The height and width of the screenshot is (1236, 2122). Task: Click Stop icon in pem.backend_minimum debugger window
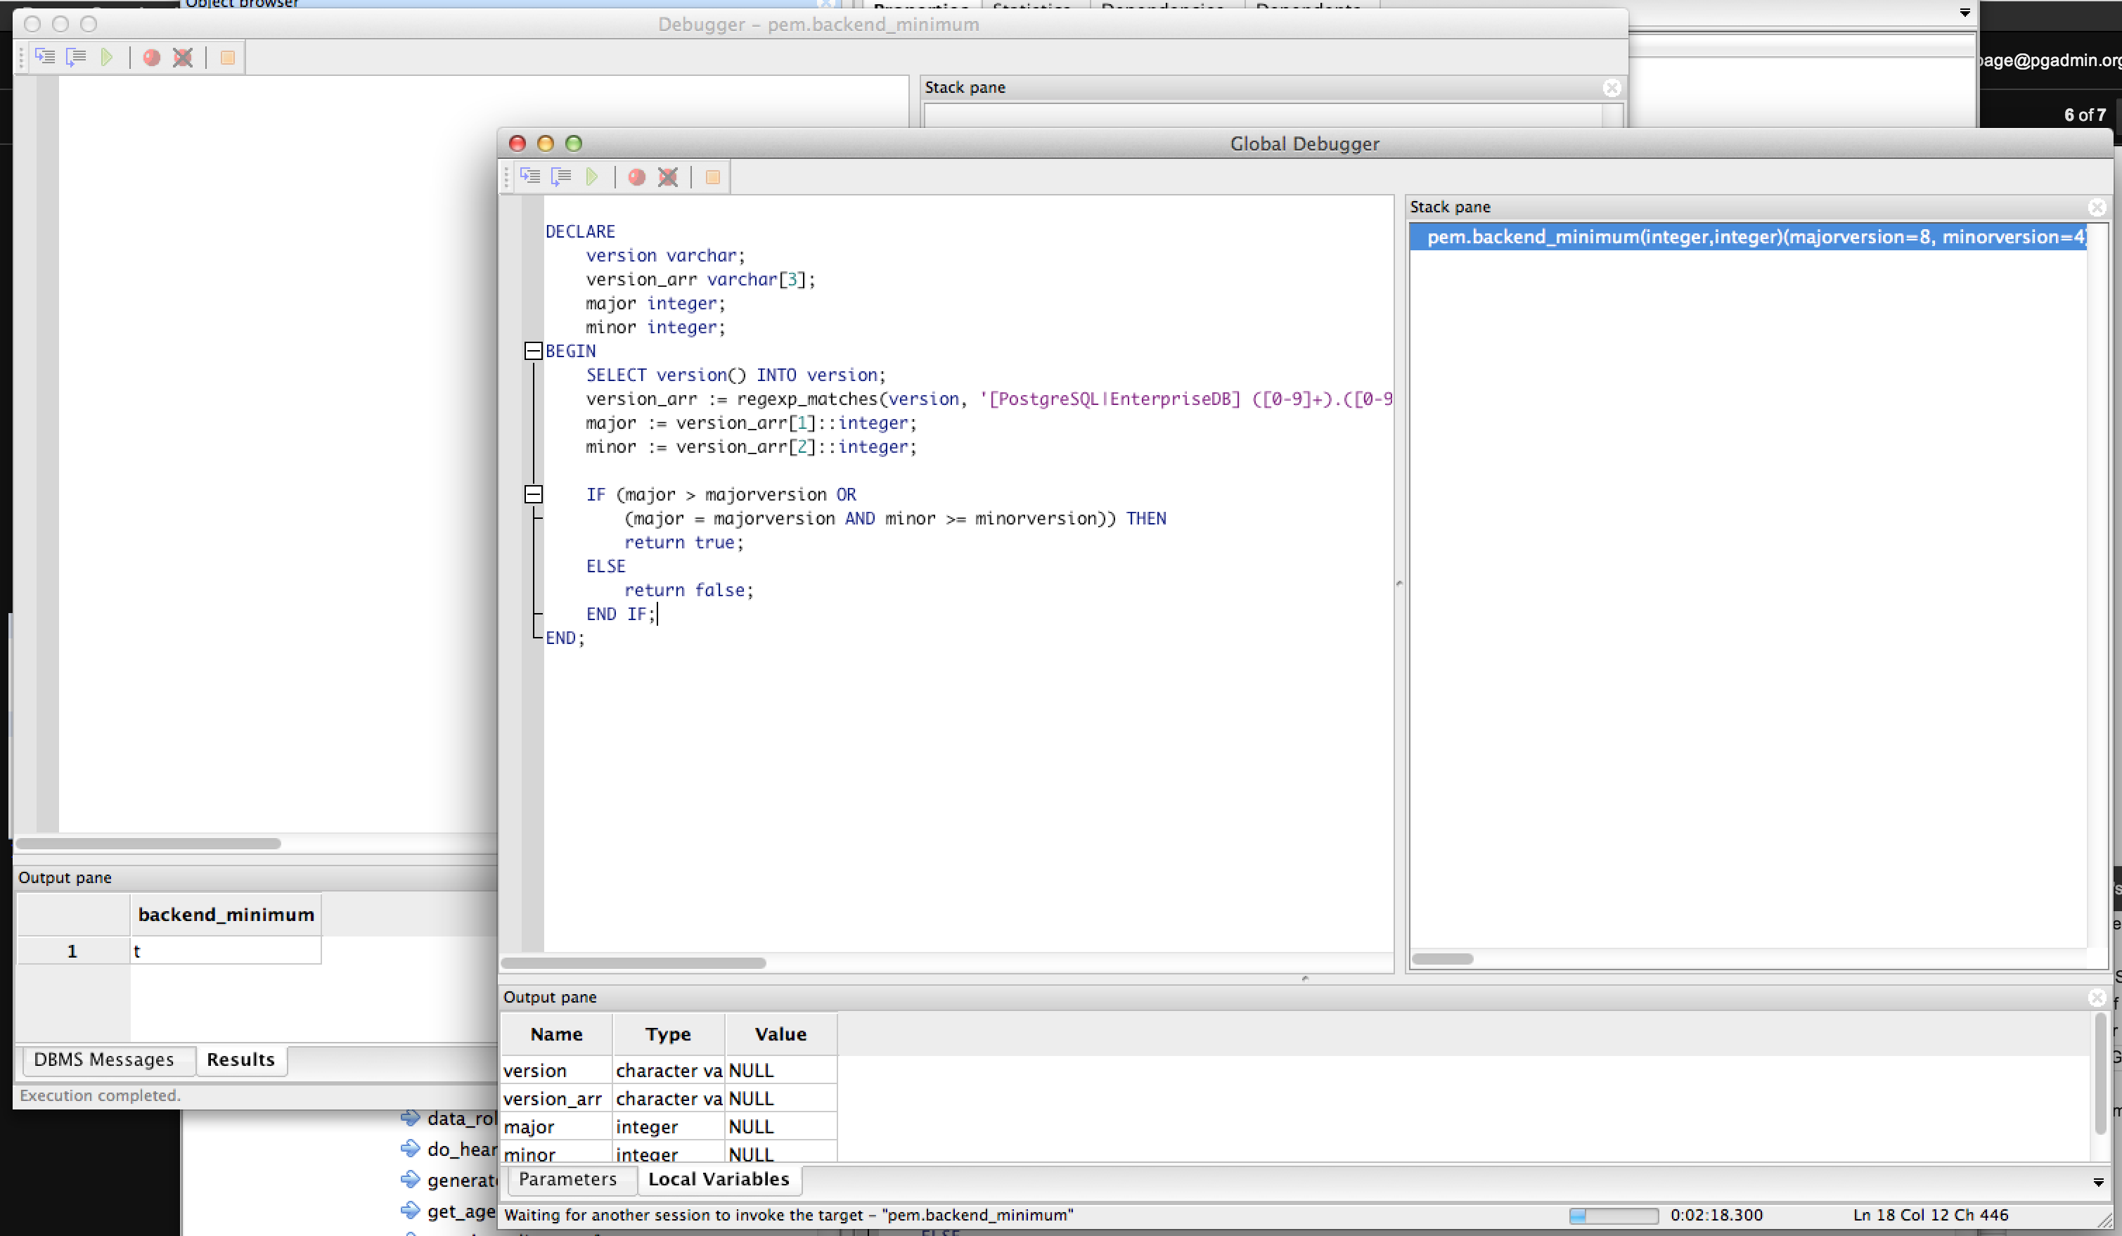tap(227, 57)
